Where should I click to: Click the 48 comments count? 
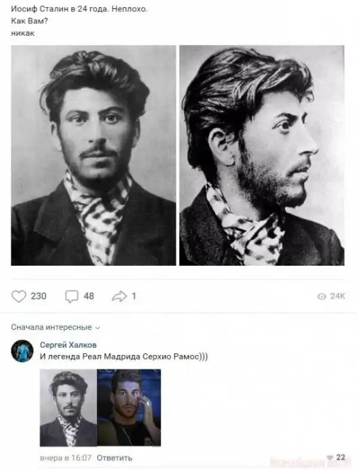click(x=89, y=296)
